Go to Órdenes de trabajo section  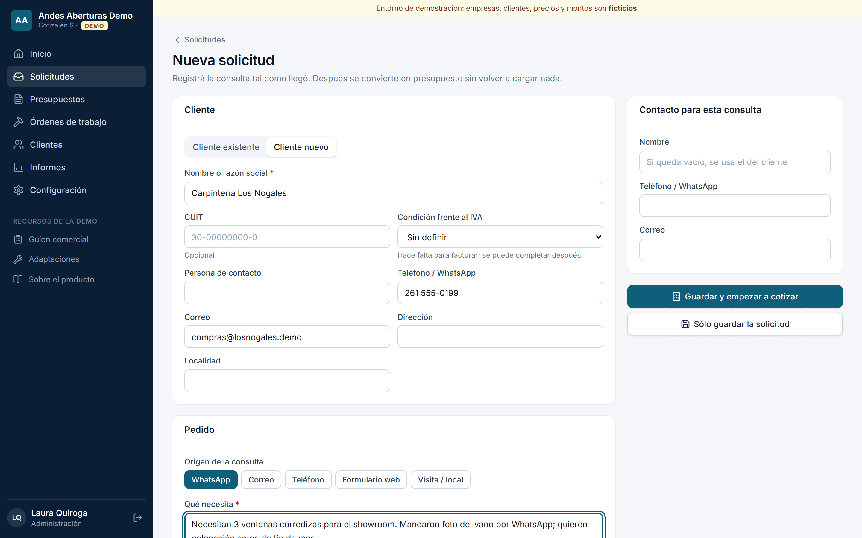tap(77, 122)
